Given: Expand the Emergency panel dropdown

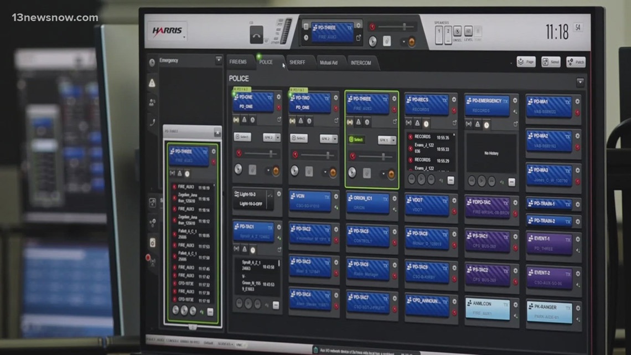Looking at the screenshot, I should [219, 60].
